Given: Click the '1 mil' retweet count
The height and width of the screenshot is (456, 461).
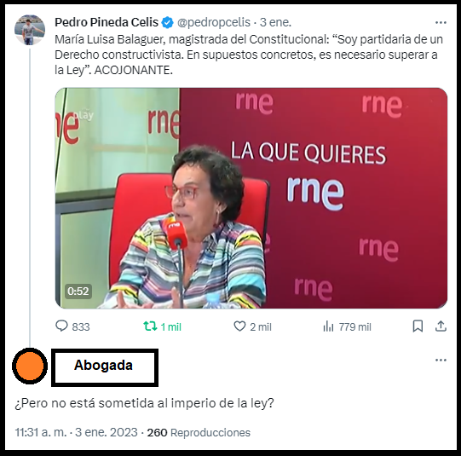Looking at the screenshot, I should point(170,327).
